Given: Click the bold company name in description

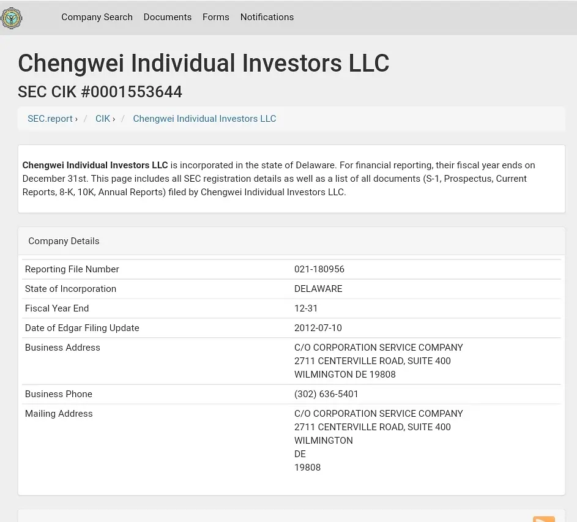Looking at the screenshot, I should 95,165.
